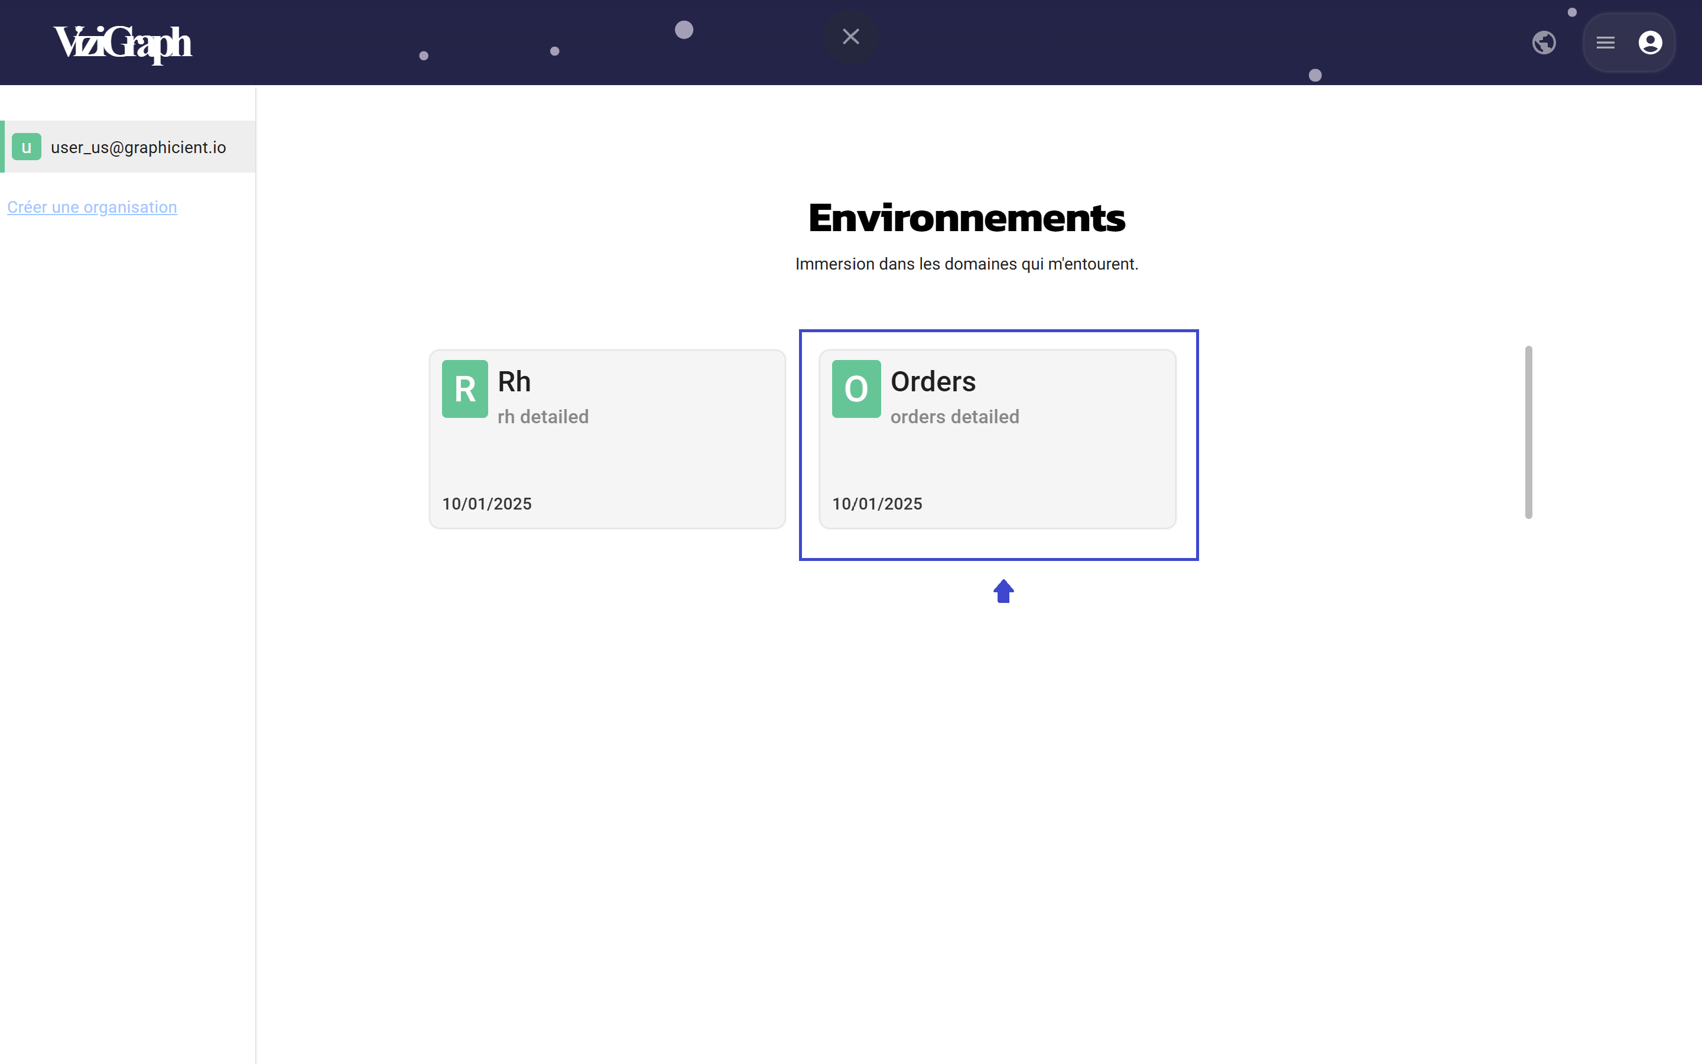This screenshot has width=1702, height=1064.
Task: Click the ViziGraph logo
Action: 122,43
